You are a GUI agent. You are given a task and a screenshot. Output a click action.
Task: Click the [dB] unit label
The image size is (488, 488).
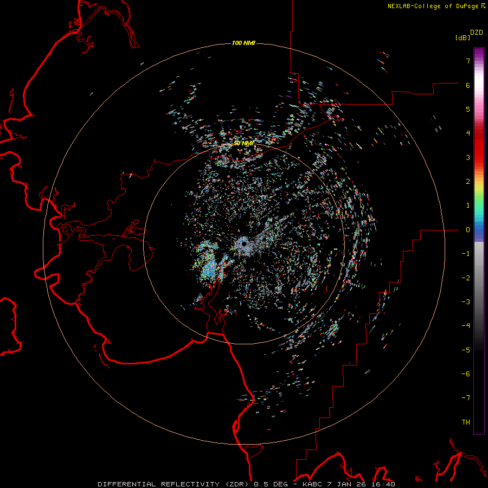pyautogui.click(x=463, y=37)
